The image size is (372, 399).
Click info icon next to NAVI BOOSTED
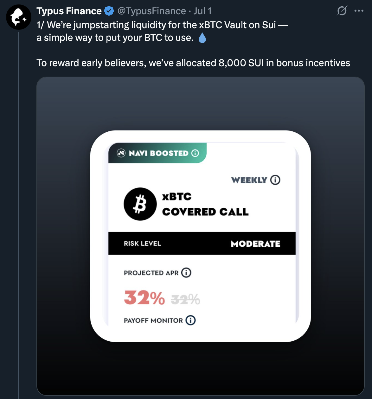pos(195,153)
